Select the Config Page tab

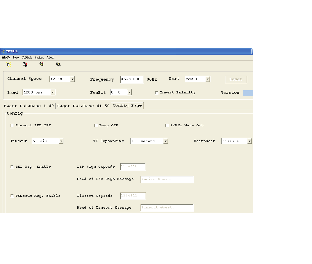pyautogui.click(x=127, y=106)
